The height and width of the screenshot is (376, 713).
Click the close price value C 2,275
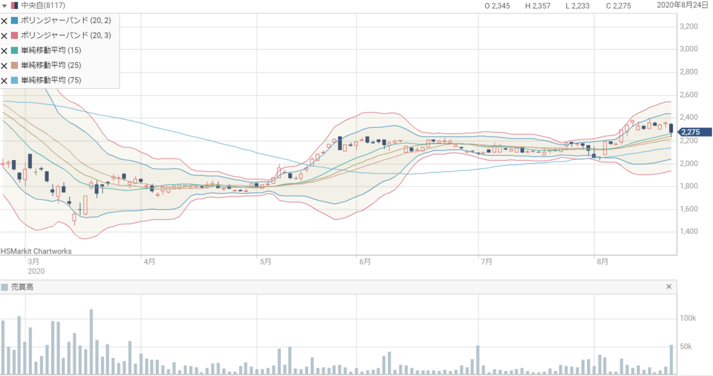click(618, 6)
